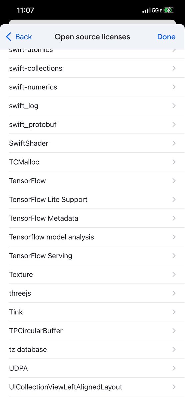185x400 pixels.
Task: Tap arrow icon beside TensorFlow Serving
Action: (x=174, y=256)
